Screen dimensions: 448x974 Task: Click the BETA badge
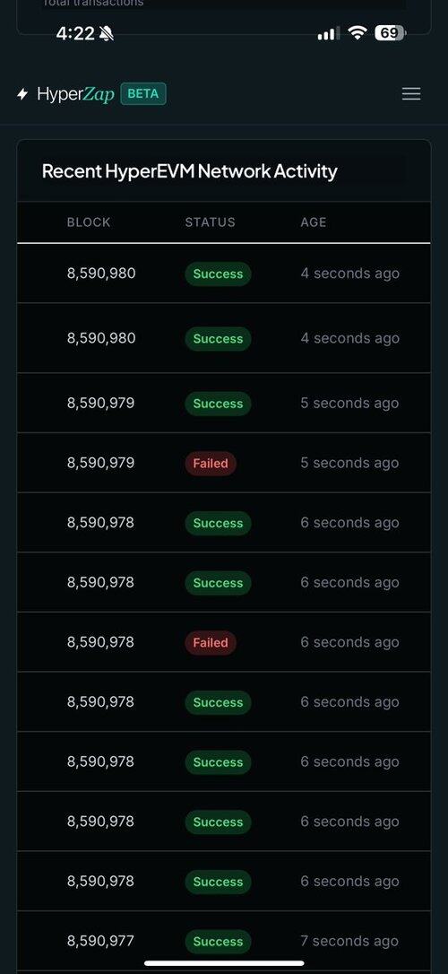tap(143, 94)
